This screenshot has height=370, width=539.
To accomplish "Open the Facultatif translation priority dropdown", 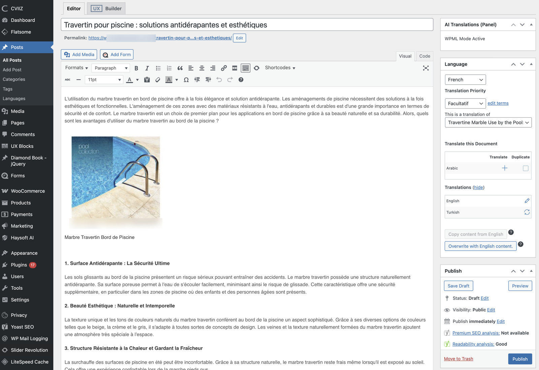I will 465,103.
